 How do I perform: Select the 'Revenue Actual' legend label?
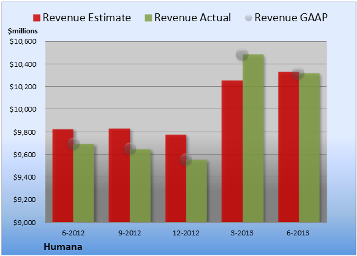pyautogui.click(x=192, y=18)
